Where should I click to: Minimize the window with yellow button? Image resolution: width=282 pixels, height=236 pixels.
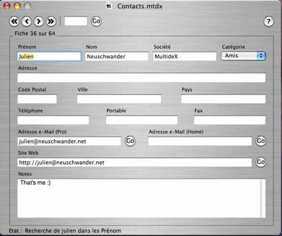coord(17,6)
